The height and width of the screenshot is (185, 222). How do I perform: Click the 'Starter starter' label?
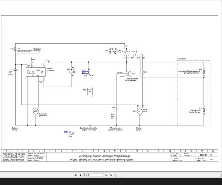point(139,129)
